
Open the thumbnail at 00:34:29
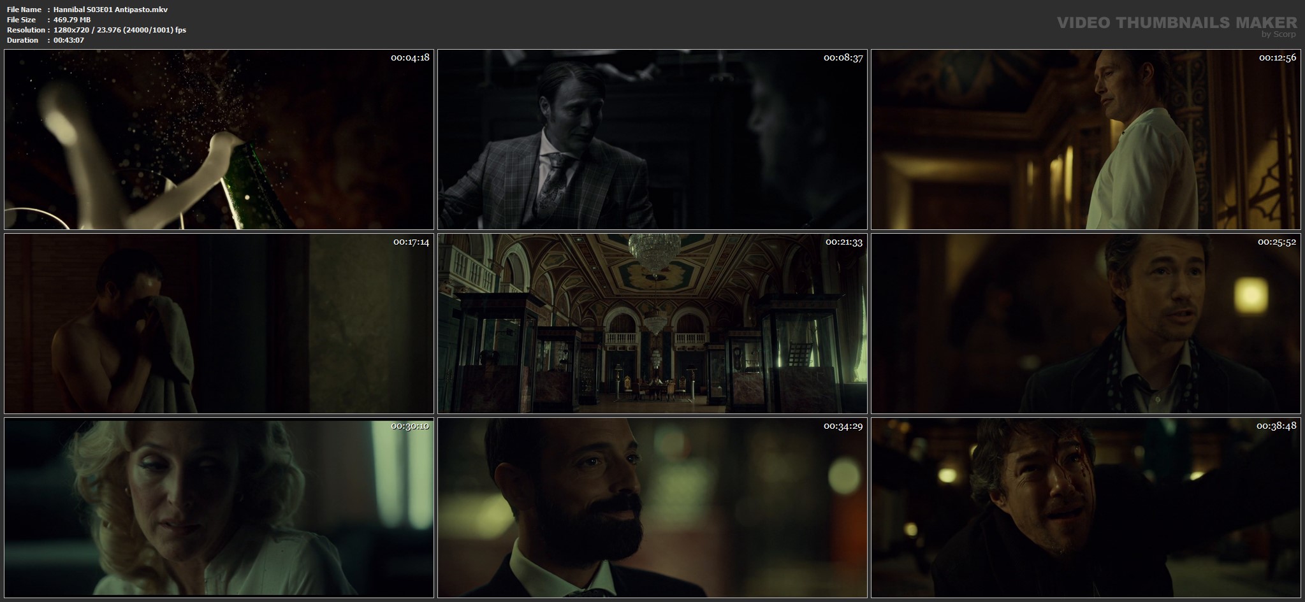click(x=652, y=508)
